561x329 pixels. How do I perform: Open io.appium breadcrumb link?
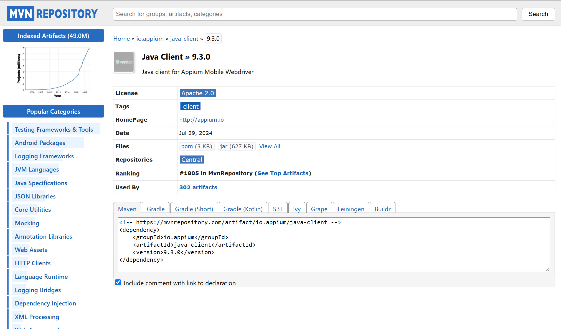tap(150, 39)
